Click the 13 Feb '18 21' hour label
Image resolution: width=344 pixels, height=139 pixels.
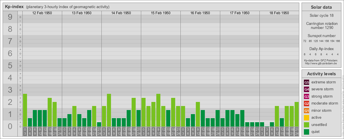(x=94, y=132)
